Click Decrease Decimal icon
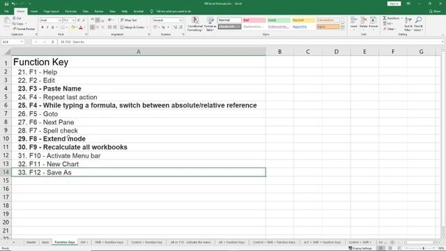The image size is (446, 251). 180,27
